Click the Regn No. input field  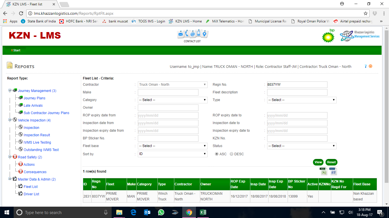tap(297, 85)
